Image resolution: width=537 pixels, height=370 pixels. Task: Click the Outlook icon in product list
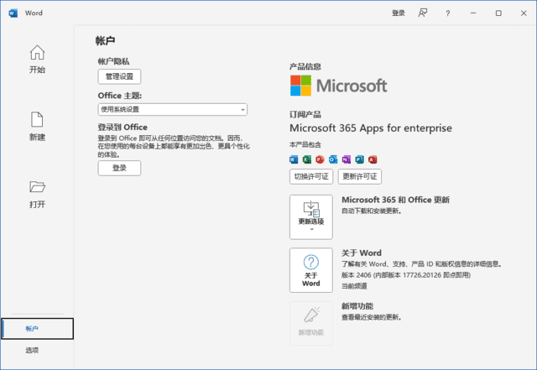pyautogui.click(x=333, y=159)
